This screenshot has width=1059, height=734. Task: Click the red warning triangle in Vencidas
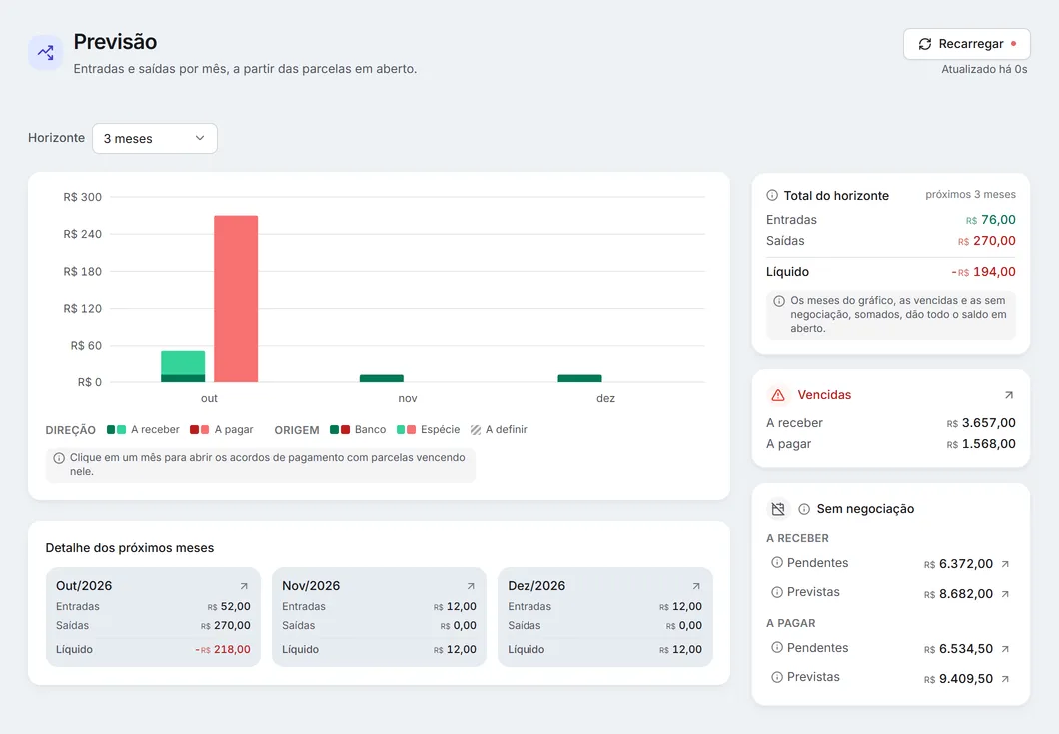[x=778, y=395]
